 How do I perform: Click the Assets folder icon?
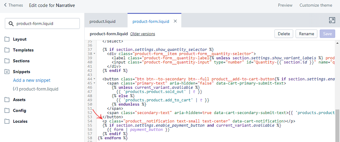(7, 100)
